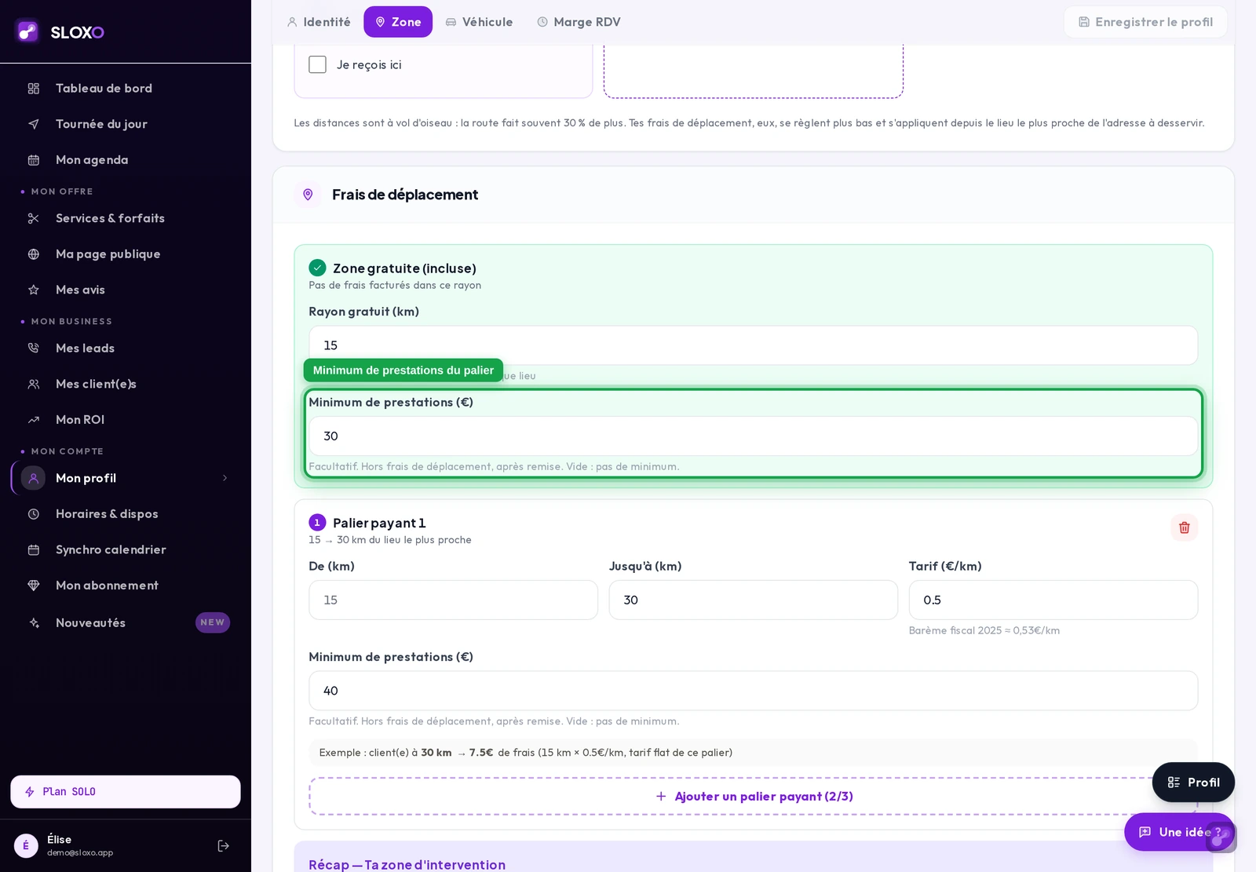Click the logout icon next to Élise
This screenshot has height=872, width=1256.
(224, 846)
